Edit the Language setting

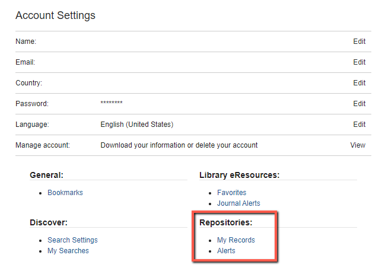(359, 125)
